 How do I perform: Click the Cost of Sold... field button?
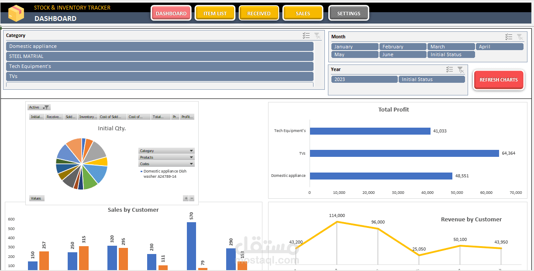click(113, 117)
